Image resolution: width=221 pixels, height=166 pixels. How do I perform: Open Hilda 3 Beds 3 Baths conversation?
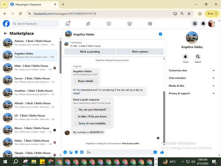pos(30,68)
